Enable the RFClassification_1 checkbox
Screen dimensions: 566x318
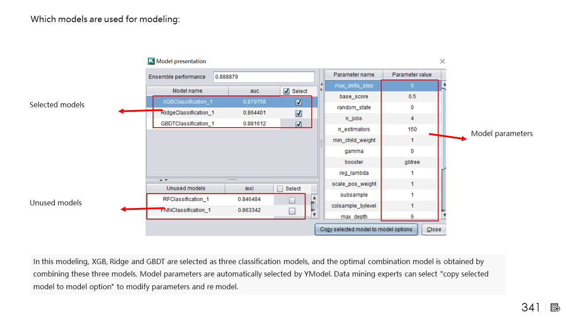pos(292,200)
